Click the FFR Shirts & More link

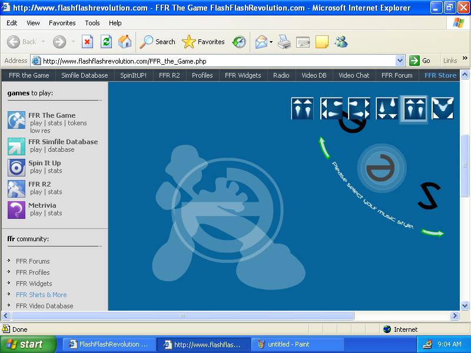coord(41,295)
